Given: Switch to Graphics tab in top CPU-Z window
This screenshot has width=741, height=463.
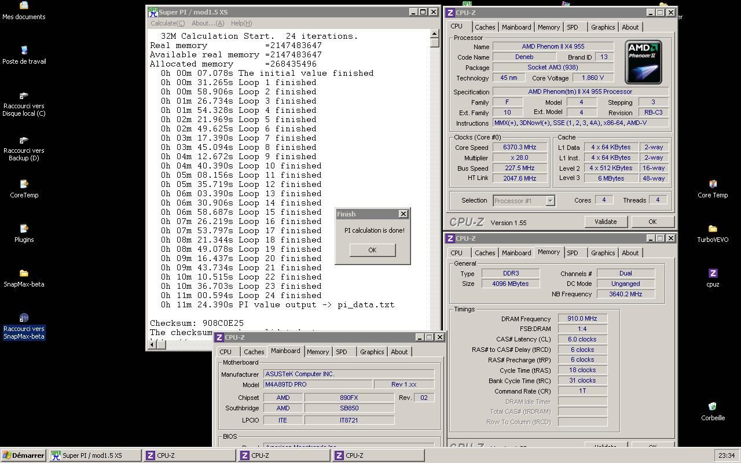Looking at the screenshot, I should pyautogui.click(x=603, y=27).
